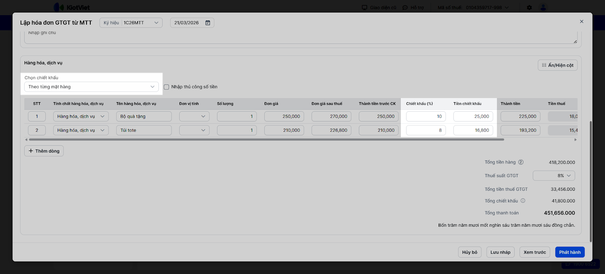Screen dimensions: 605x274
Task: Open Tính chất dropdown for row 2
Action: (81, 130)
